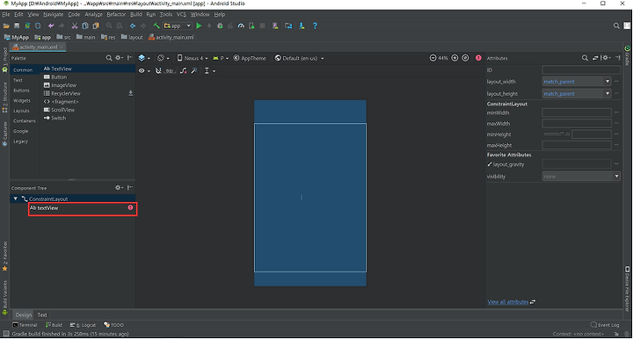Click the Cut scissors icon
Viewport: 633px width, 339px height.
[x=75, y=25]
